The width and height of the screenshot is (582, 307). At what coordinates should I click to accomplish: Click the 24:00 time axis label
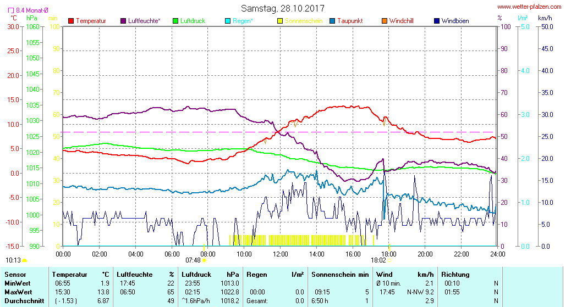tap(497, 254)
